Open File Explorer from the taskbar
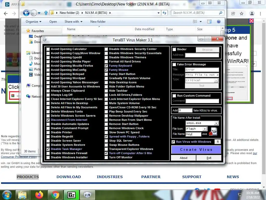This screenshot has width=266, height=200. 23,195
